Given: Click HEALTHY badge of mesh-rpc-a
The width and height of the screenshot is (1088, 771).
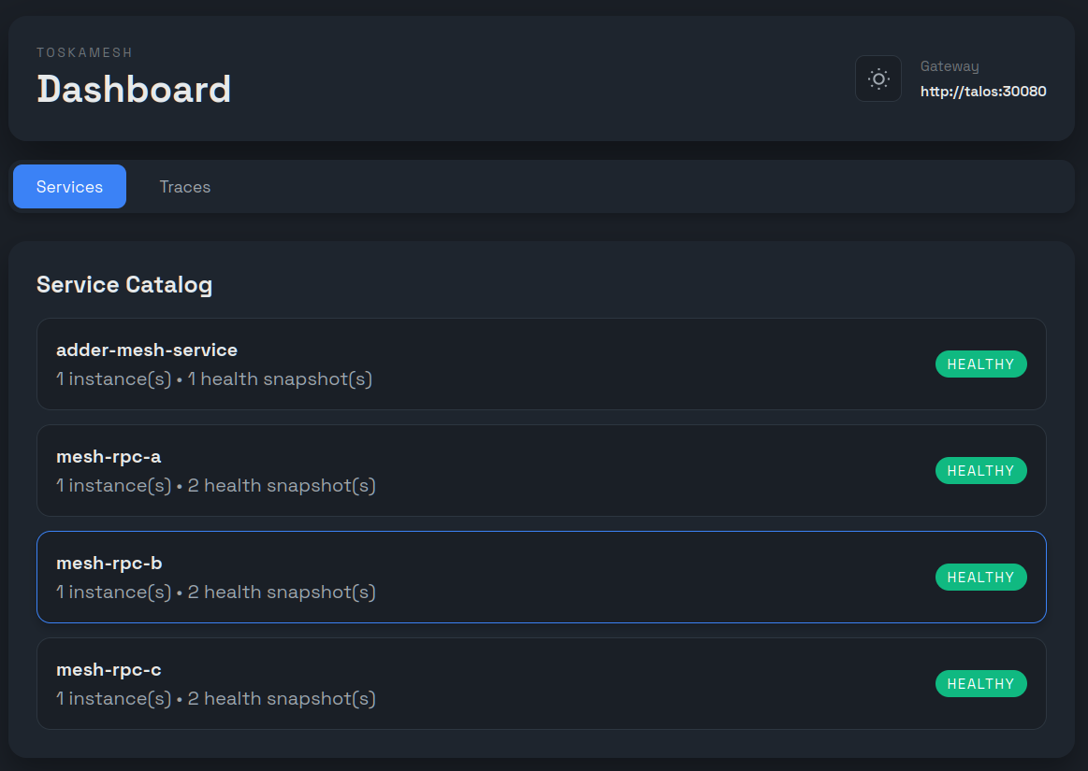Looking at the screenshot, I should point(980,471).
